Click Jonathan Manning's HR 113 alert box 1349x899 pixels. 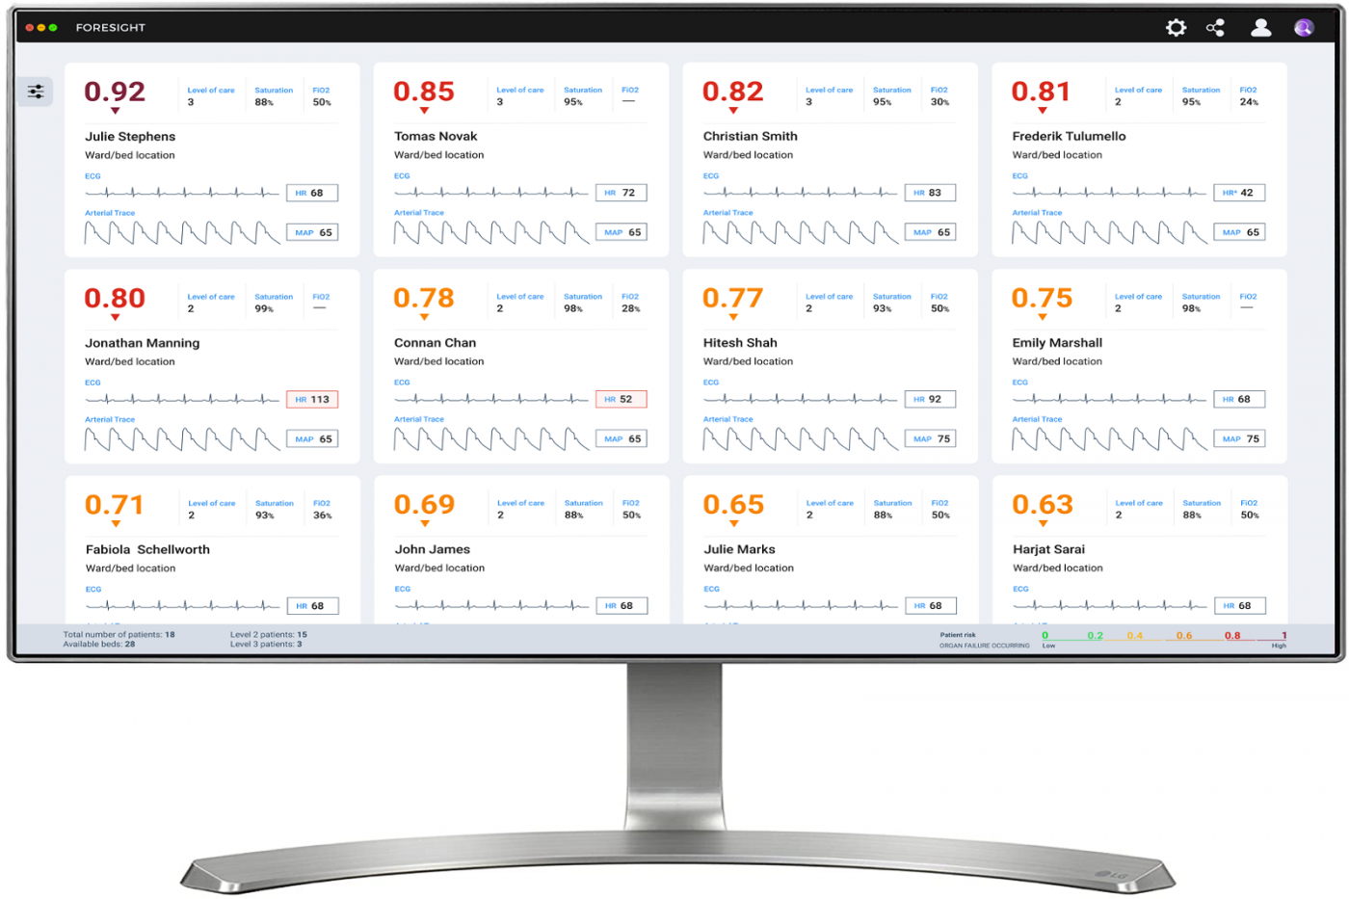(x=312, y=399)
